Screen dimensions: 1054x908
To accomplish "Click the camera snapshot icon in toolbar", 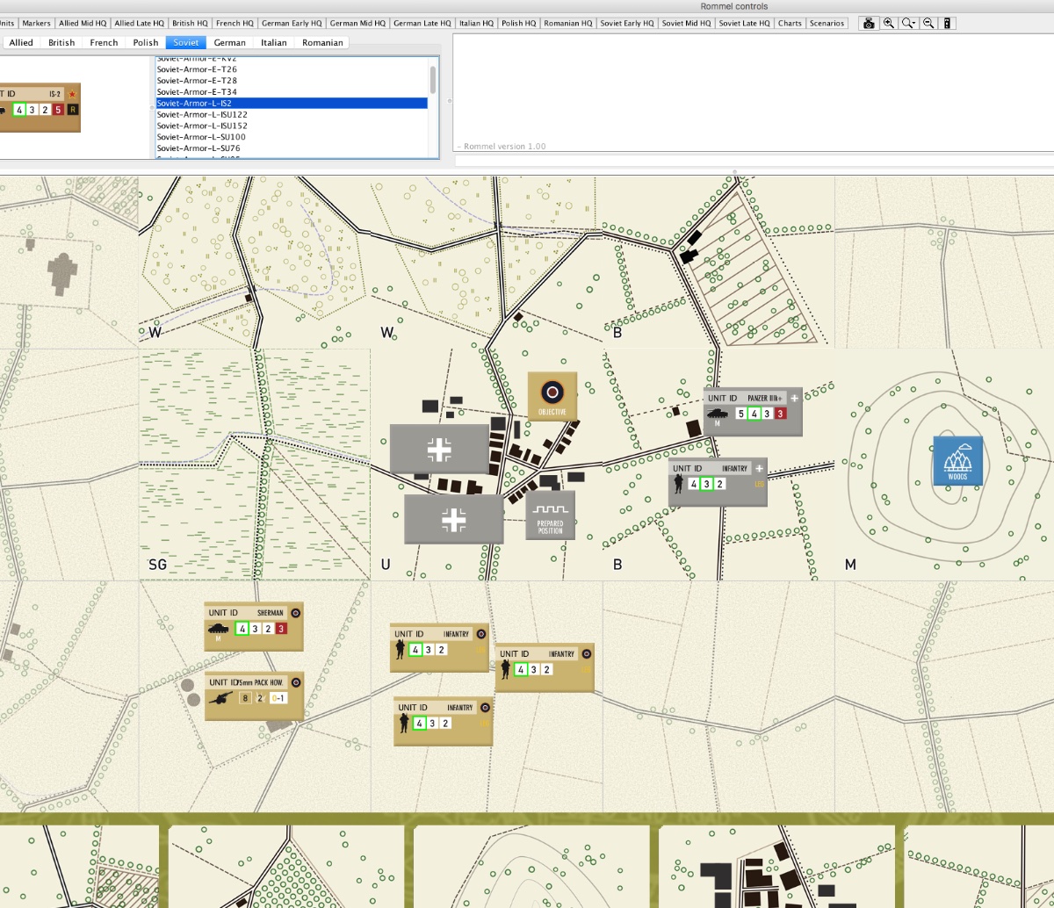I will (869, 24).
